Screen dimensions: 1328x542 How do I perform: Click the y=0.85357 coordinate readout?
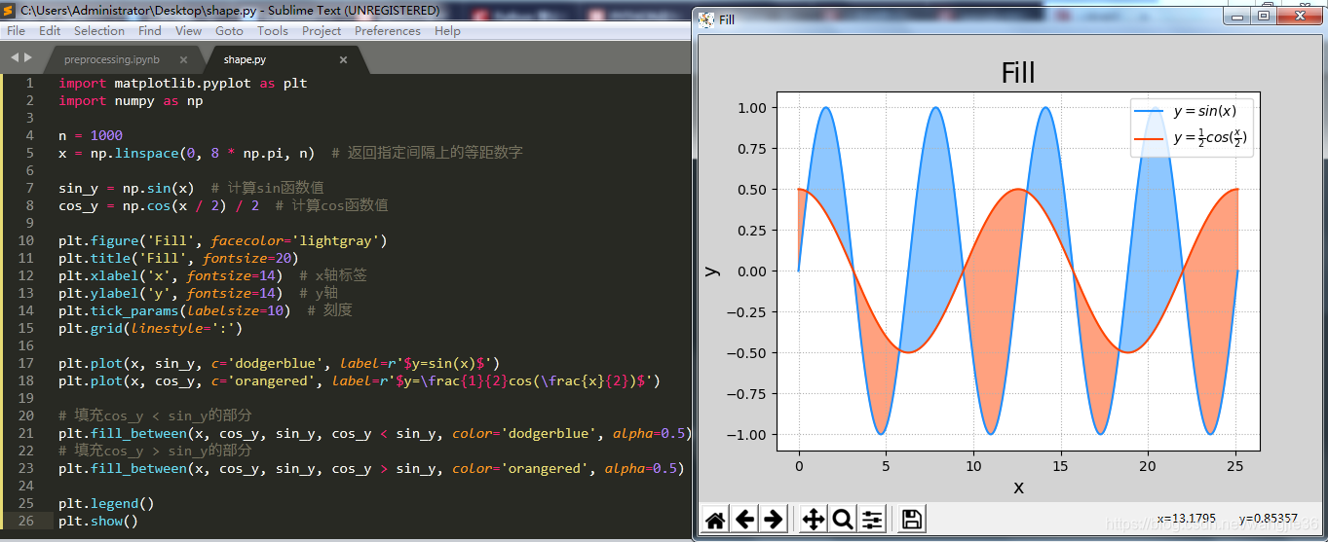pos(1268,518)
